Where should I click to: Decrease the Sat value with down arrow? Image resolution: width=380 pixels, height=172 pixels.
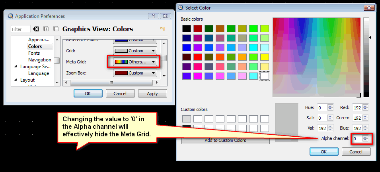click(330, 120)
